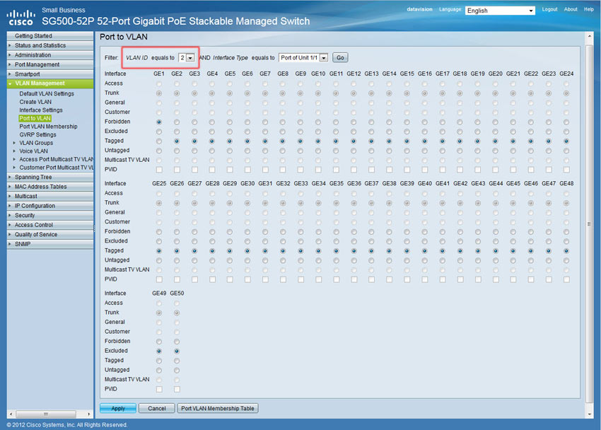Viewport: 601px width, 430px height.
Task: Select Tagged radio for GE49
Action: 159,361
